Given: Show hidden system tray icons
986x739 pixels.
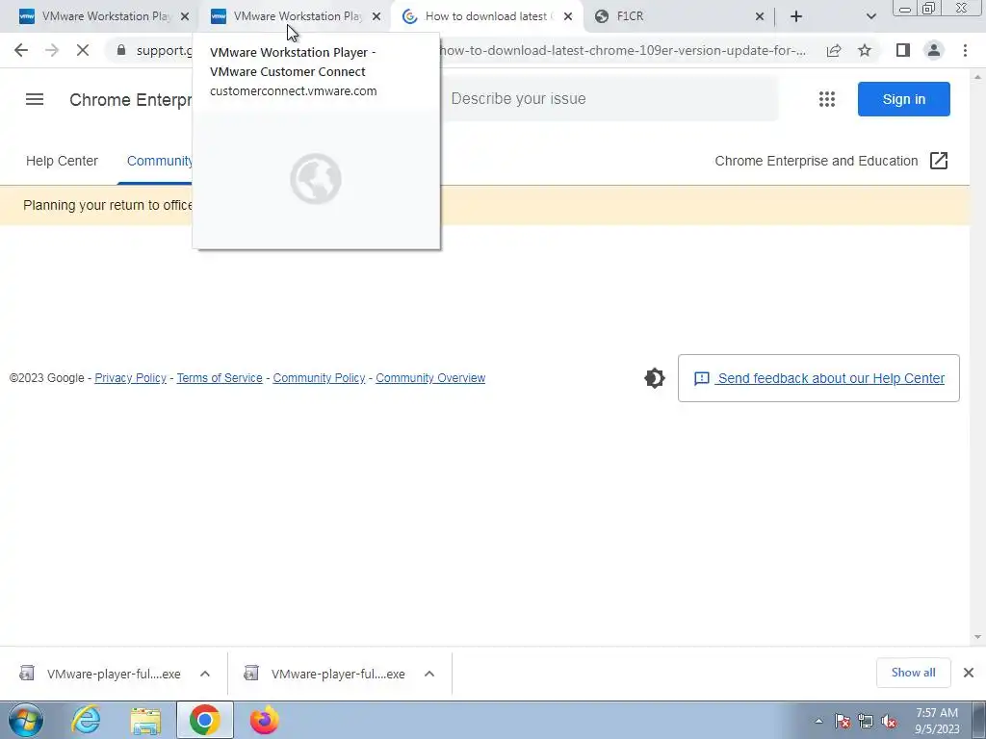Looking at the screenshot, I should coord(818,722).
